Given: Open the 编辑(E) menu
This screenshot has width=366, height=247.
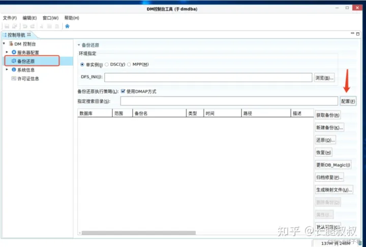Looking at the screenshot, I should click(29, 18).
